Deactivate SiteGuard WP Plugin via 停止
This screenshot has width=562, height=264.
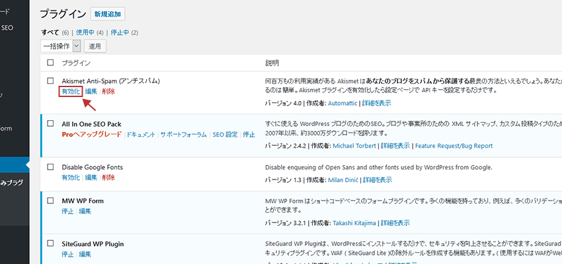[67, 254]
